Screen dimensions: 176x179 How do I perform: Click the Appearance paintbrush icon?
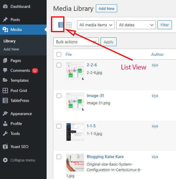click(5, 114)
